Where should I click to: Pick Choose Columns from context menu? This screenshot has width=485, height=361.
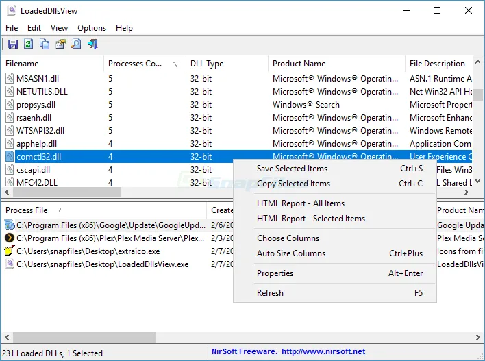[x=335, y=238]
